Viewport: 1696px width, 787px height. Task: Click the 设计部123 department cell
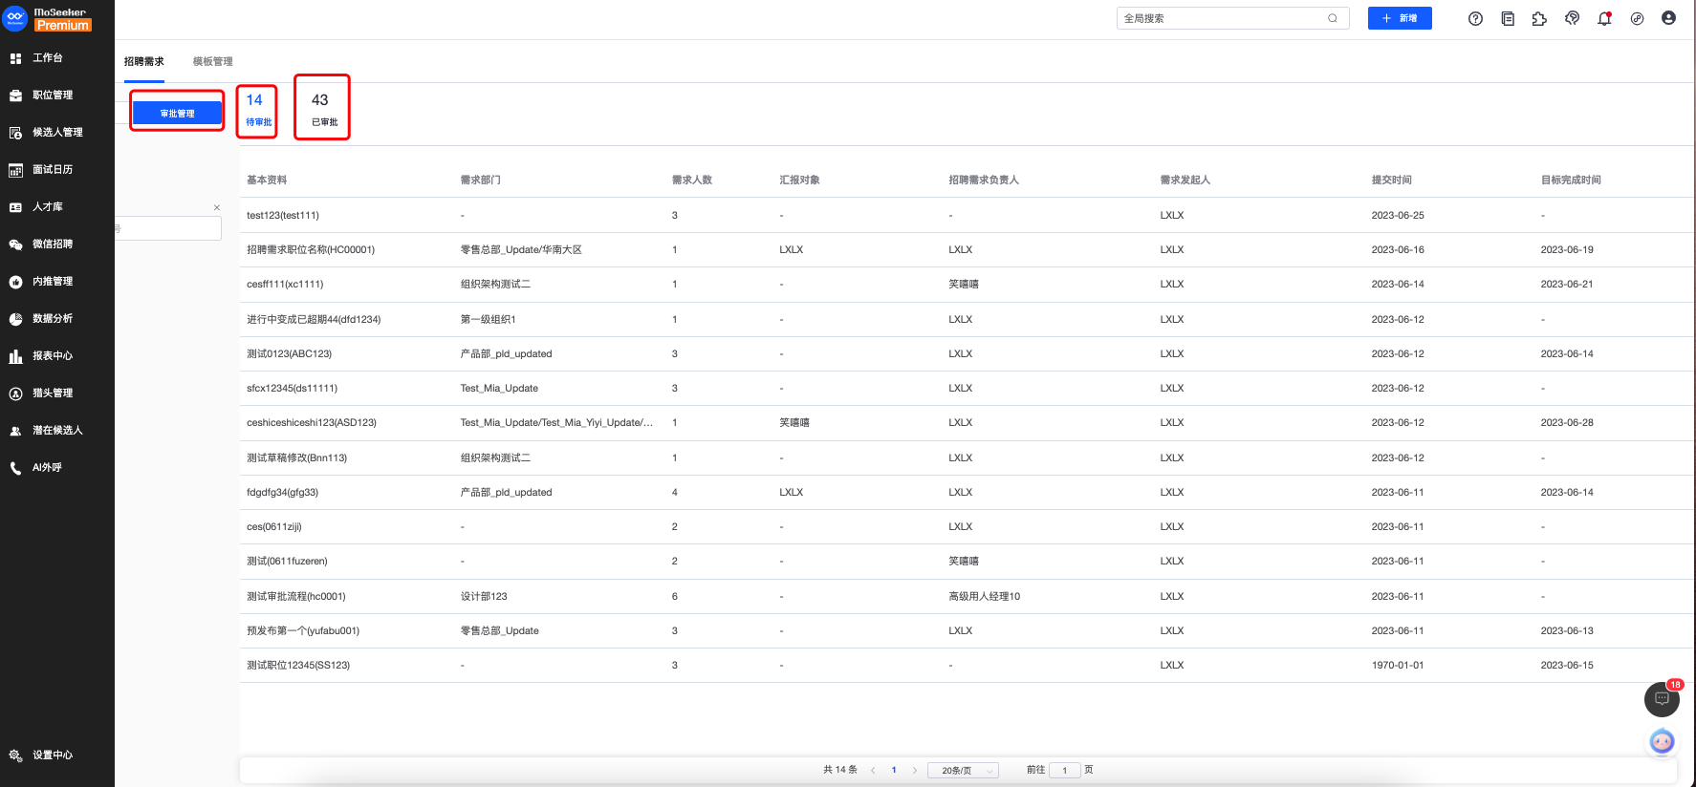tap(484, 597)
